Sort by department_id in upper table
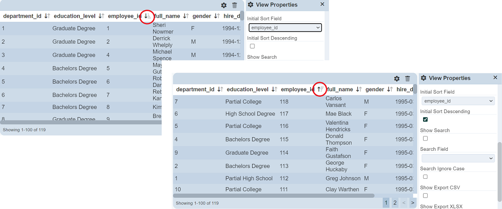Image resolution: width=502 pixels, height=209 pixels. click(46, 16)
